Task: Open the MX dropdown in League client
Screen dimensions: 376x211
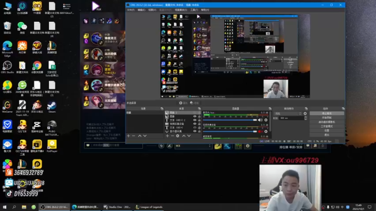Action: coord(193,146)
